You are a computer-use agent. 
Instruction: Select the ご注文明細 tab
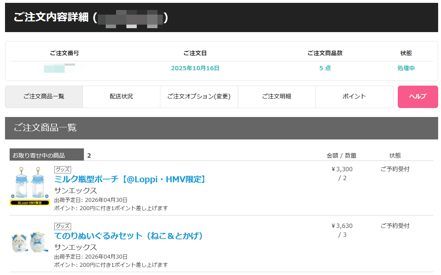tap(276, 97)
